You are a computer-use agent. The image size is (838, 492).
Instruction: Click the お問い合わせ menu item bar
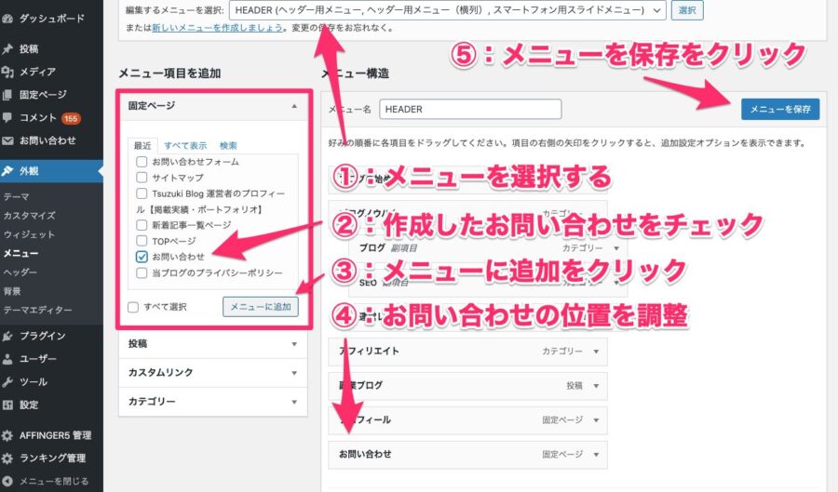tap(467, 455)
